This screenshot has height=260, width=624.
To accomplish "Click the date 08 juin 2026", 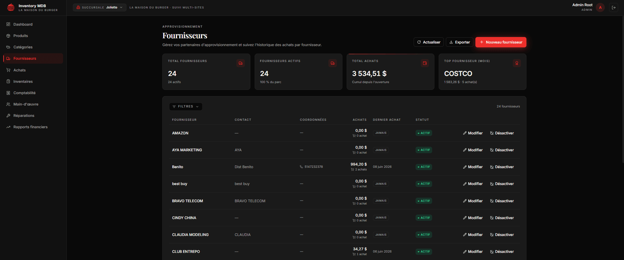I will [x=382, y=167].
